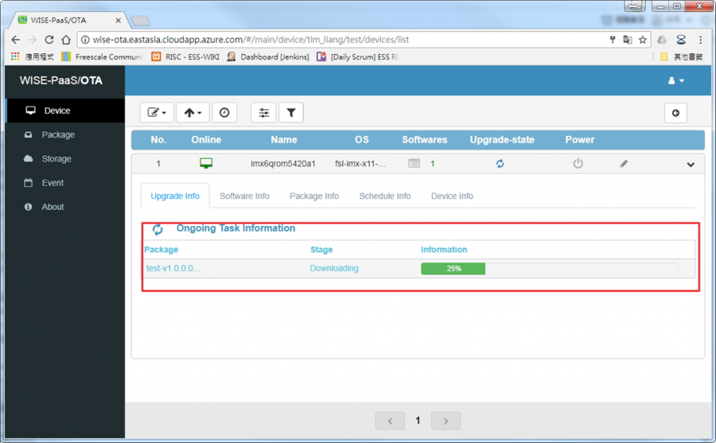Click the device power icon
The height and width of the screenshot is (443, 716).
coord(578,164)
